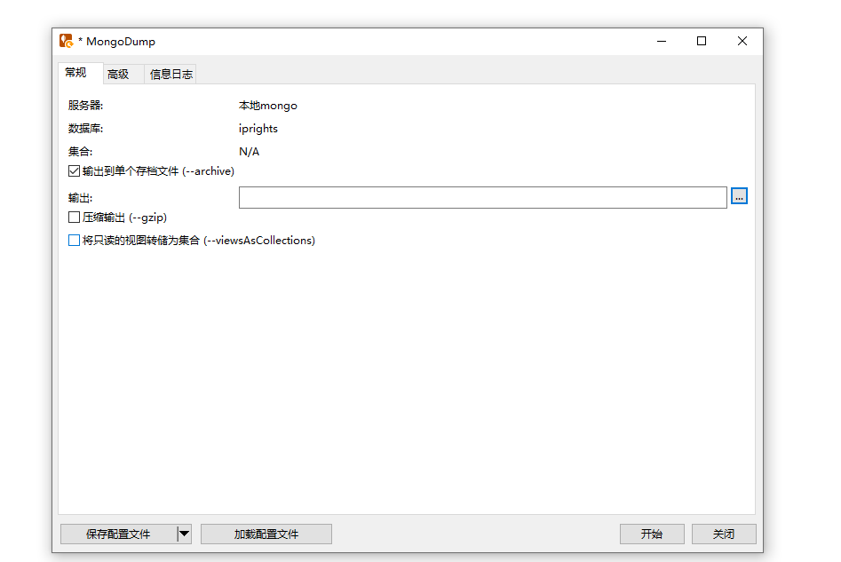Minimize the MongoDump window
This screenshot has height=562, width=841.
[x=662, y=42]
